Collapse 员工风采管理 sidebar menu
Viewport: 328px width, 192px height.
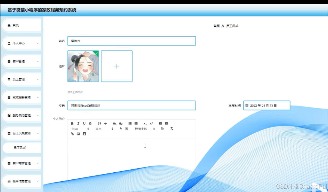pos(22,133)
